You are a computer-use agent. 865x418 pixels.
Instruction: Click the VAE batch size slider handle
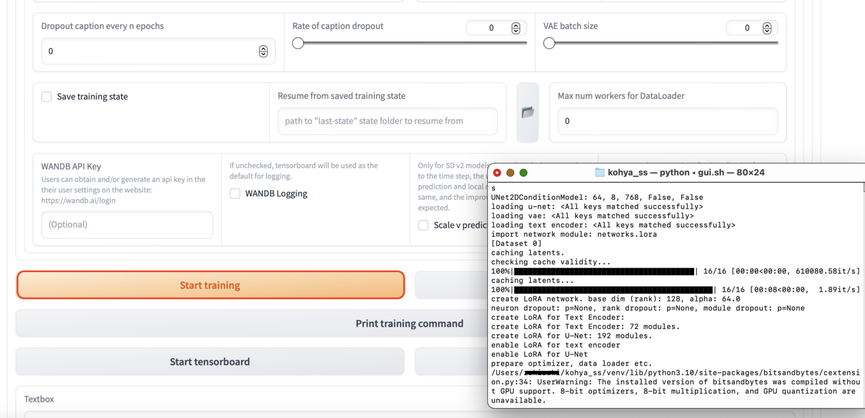coord(549,43)
